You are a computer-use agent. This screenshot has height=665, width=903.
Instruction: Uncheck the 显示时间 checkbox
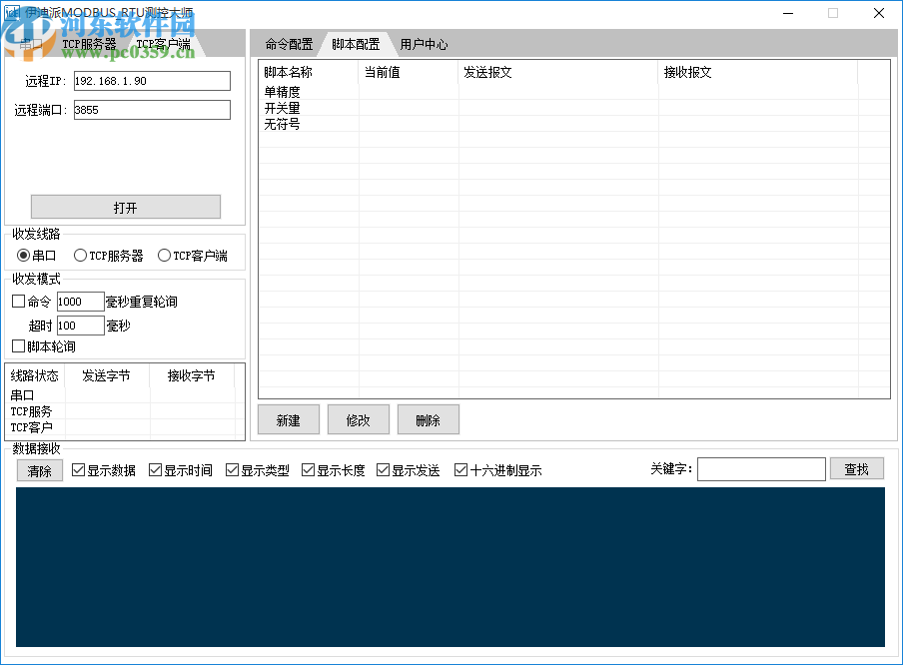coord(155,469)
